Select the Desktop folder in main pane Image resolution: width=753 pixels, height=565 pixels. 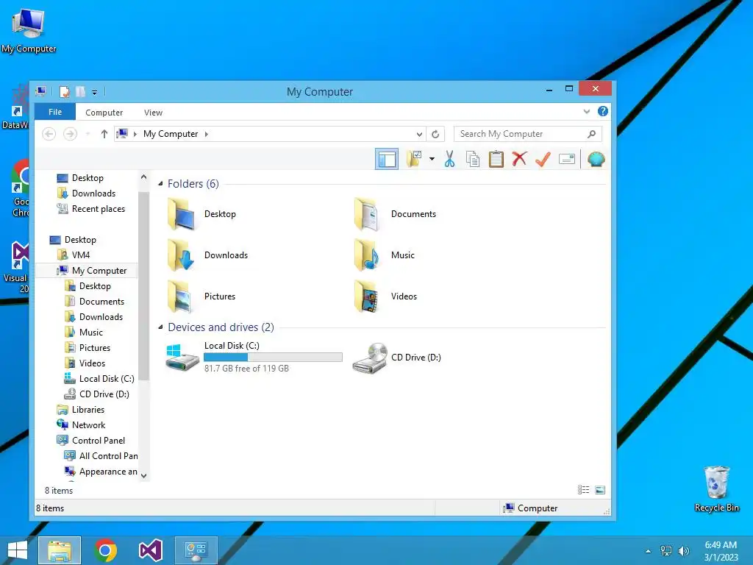pos(201,214)
